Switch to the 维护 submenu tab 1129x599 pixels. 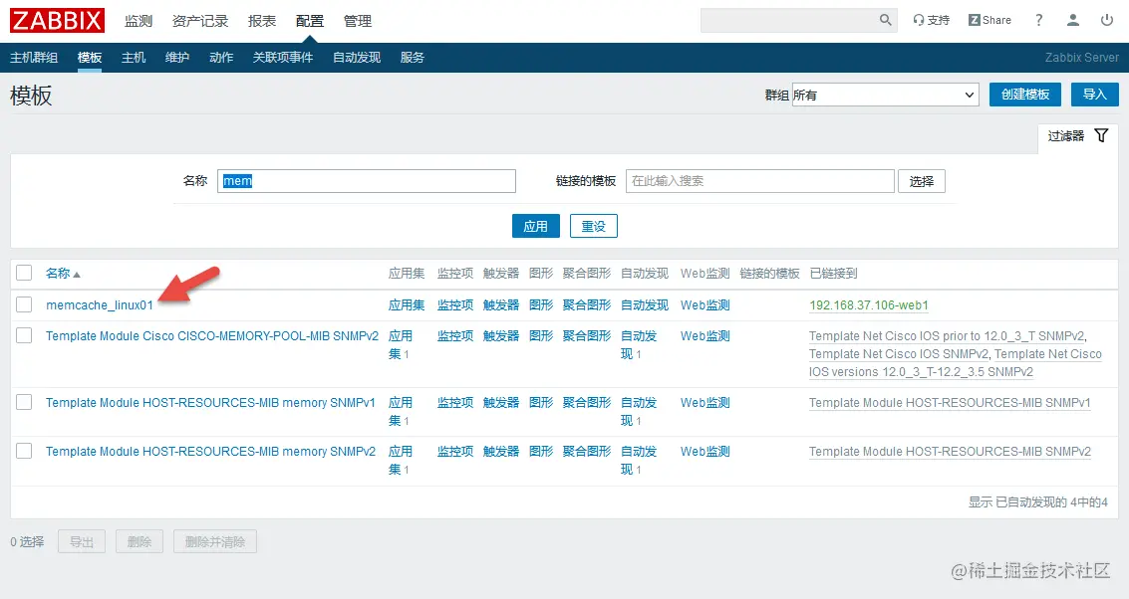[x=177, y=58]
